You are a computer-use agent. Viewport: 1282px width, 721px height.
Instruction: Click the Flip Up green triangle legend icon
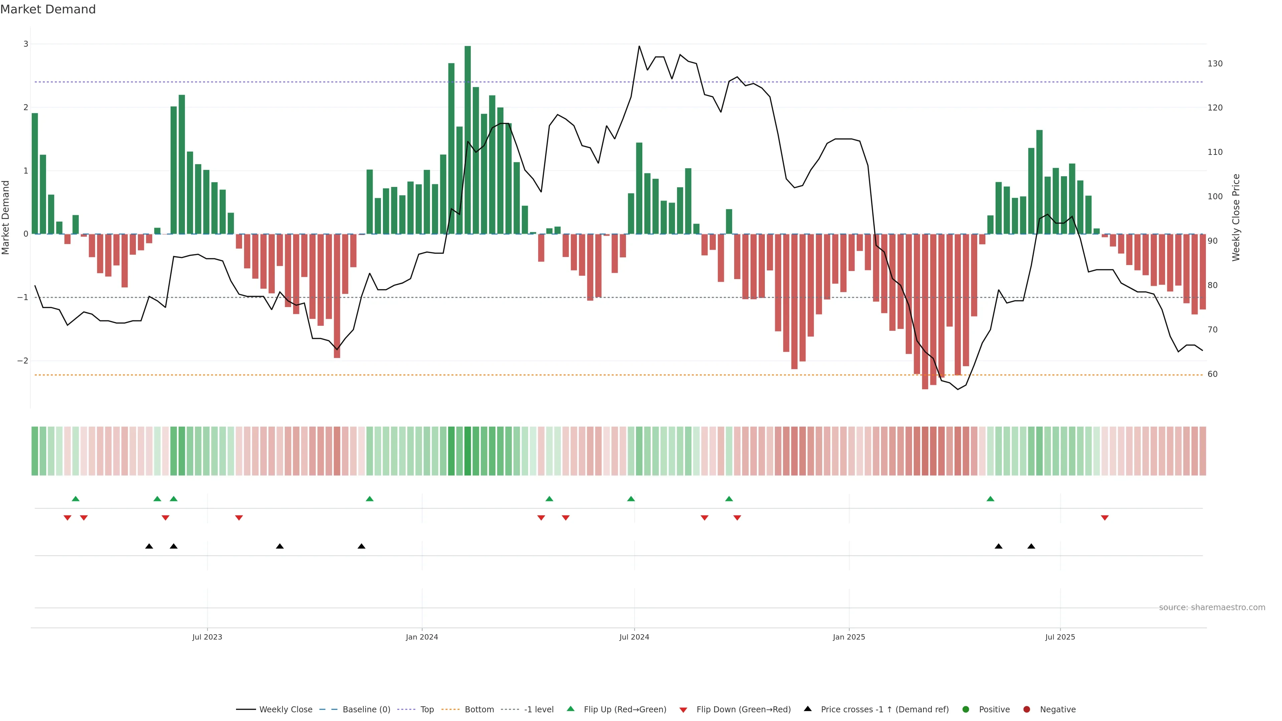coord(571,709)
